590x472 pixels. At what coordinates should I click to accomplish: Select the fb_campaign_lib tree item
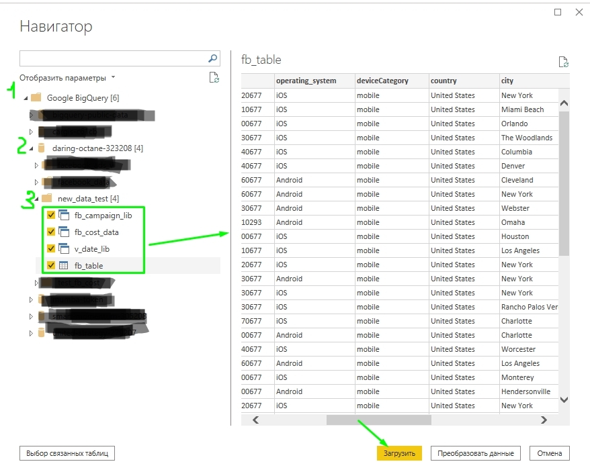pyautogui.click(x=103, y=215)
